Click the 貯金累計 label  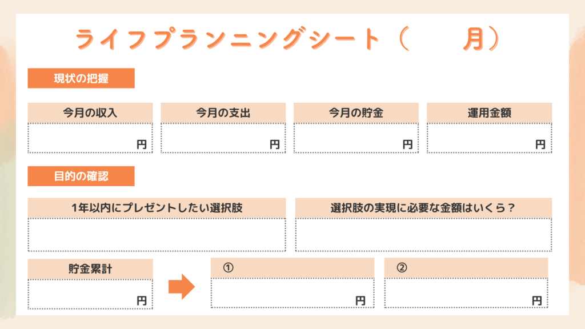tap(90, 268)
